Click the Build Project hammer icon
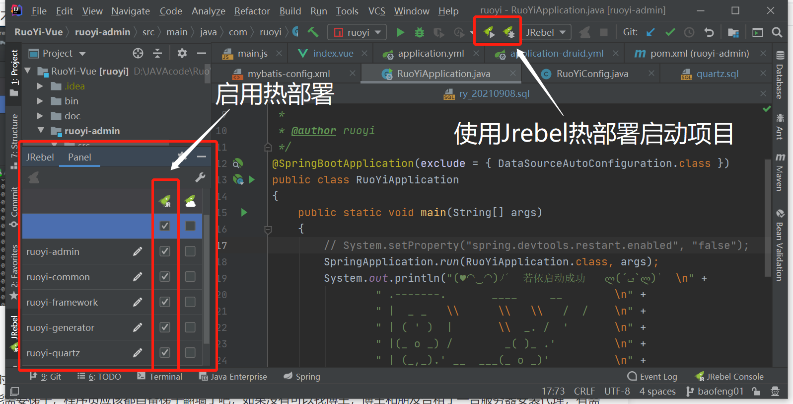 [313, 32]
